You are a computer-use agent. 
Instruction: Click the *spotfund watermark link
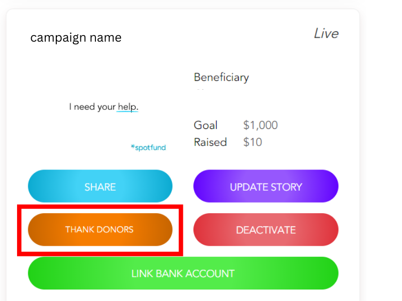148,147
